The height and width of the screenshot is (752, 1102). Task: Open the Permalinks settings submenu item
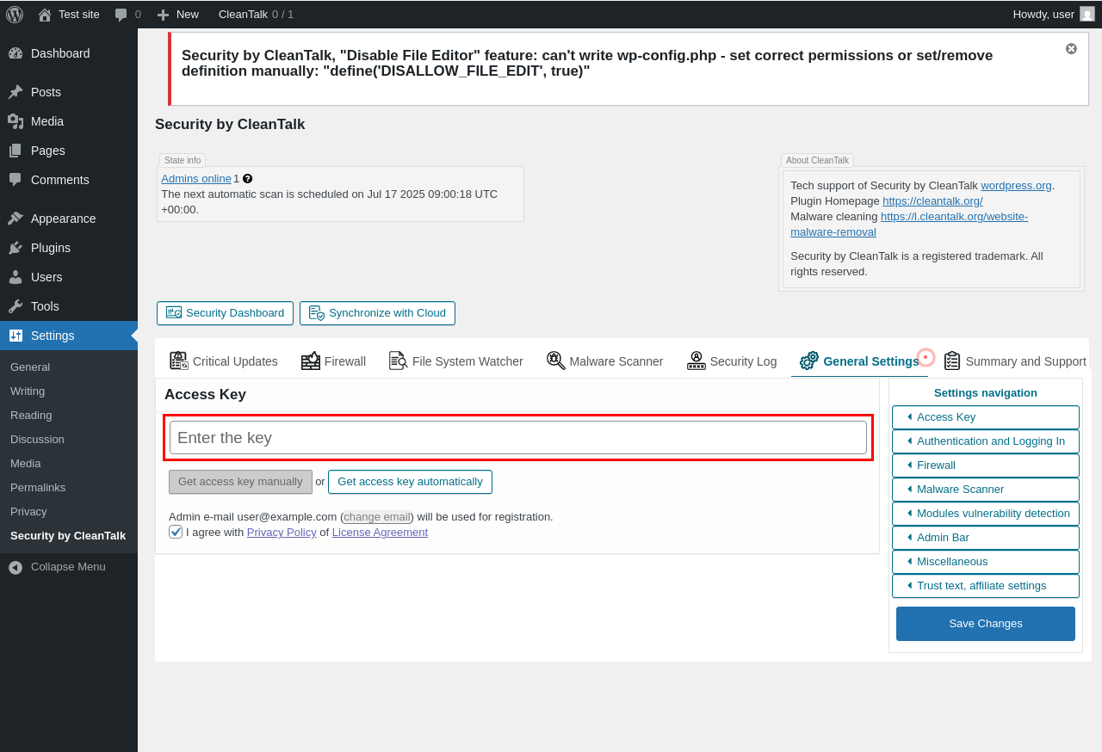coord(69,487)
